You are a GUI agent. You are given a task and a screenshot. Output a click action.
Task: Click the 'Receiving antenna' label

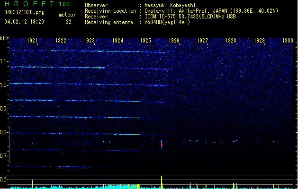click(109, 22)
